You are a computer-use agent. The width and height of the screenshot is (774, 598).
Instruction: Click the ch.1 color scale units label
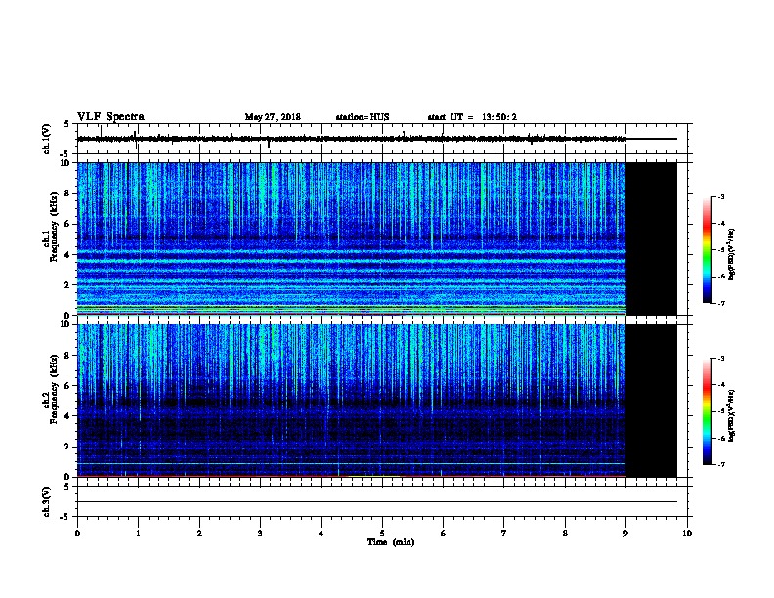pos(732,254)
